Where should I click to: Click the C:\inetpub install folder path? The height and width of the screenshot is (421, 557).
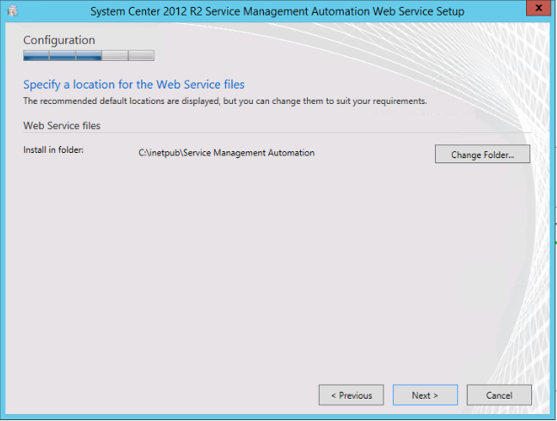226,153
